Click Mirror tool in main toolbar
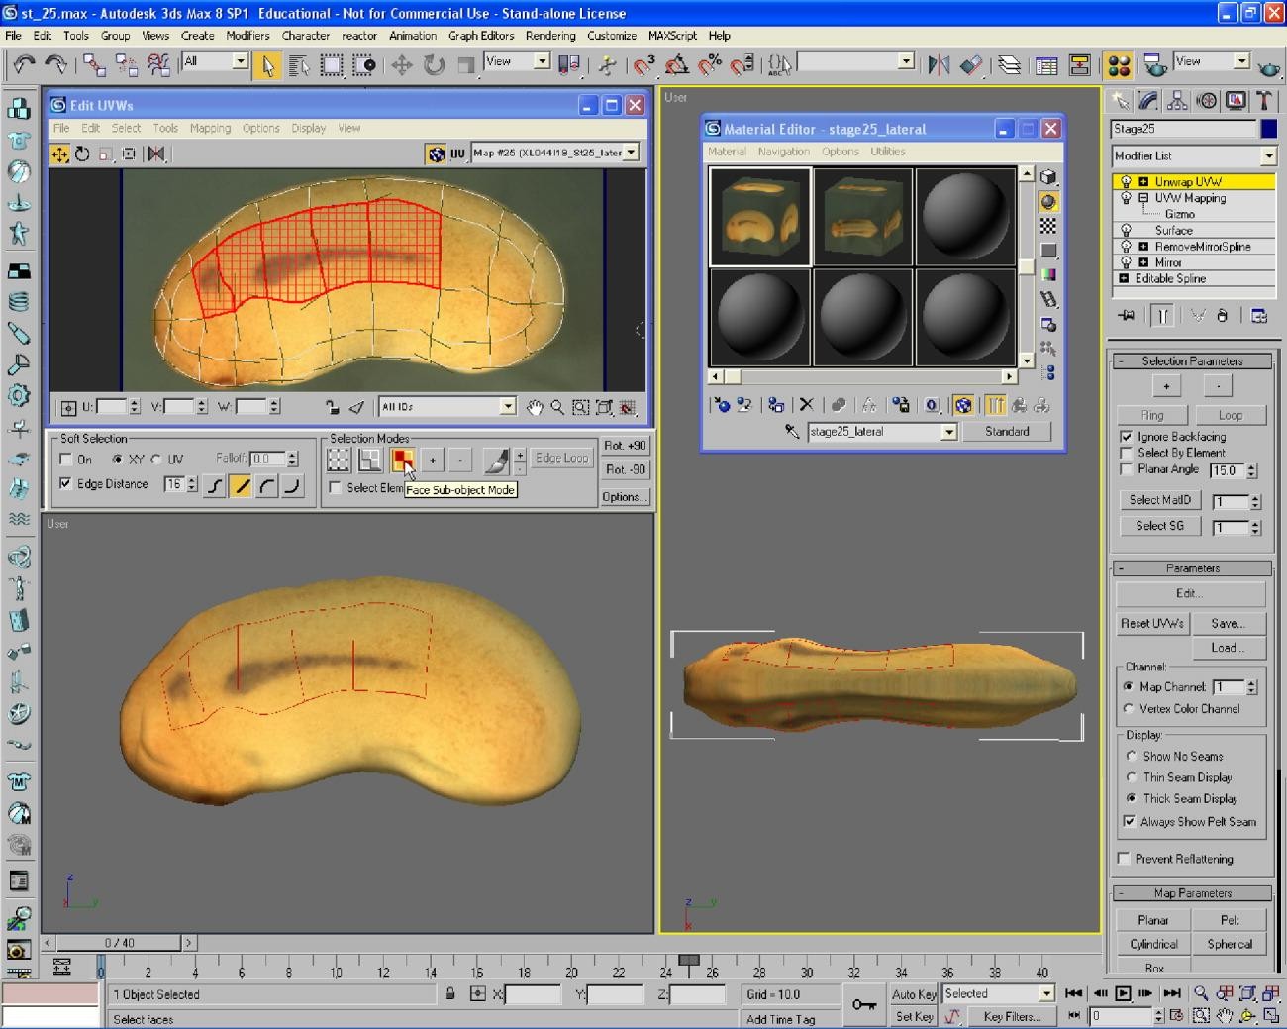The height and width of the screenshot is (1029, 1287). coord(938,65)
